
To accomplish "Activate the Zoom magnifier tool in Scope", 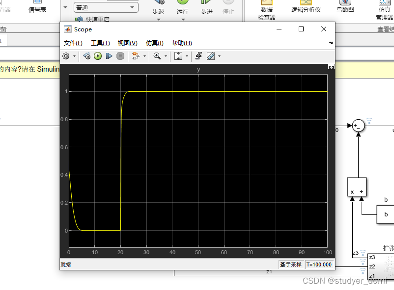I will point(157,56).
